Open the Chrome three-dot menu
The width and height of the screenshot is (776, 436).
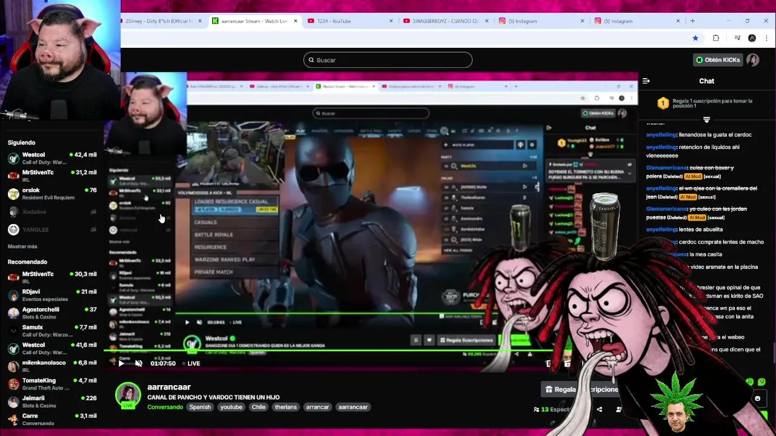coord(767,38)
